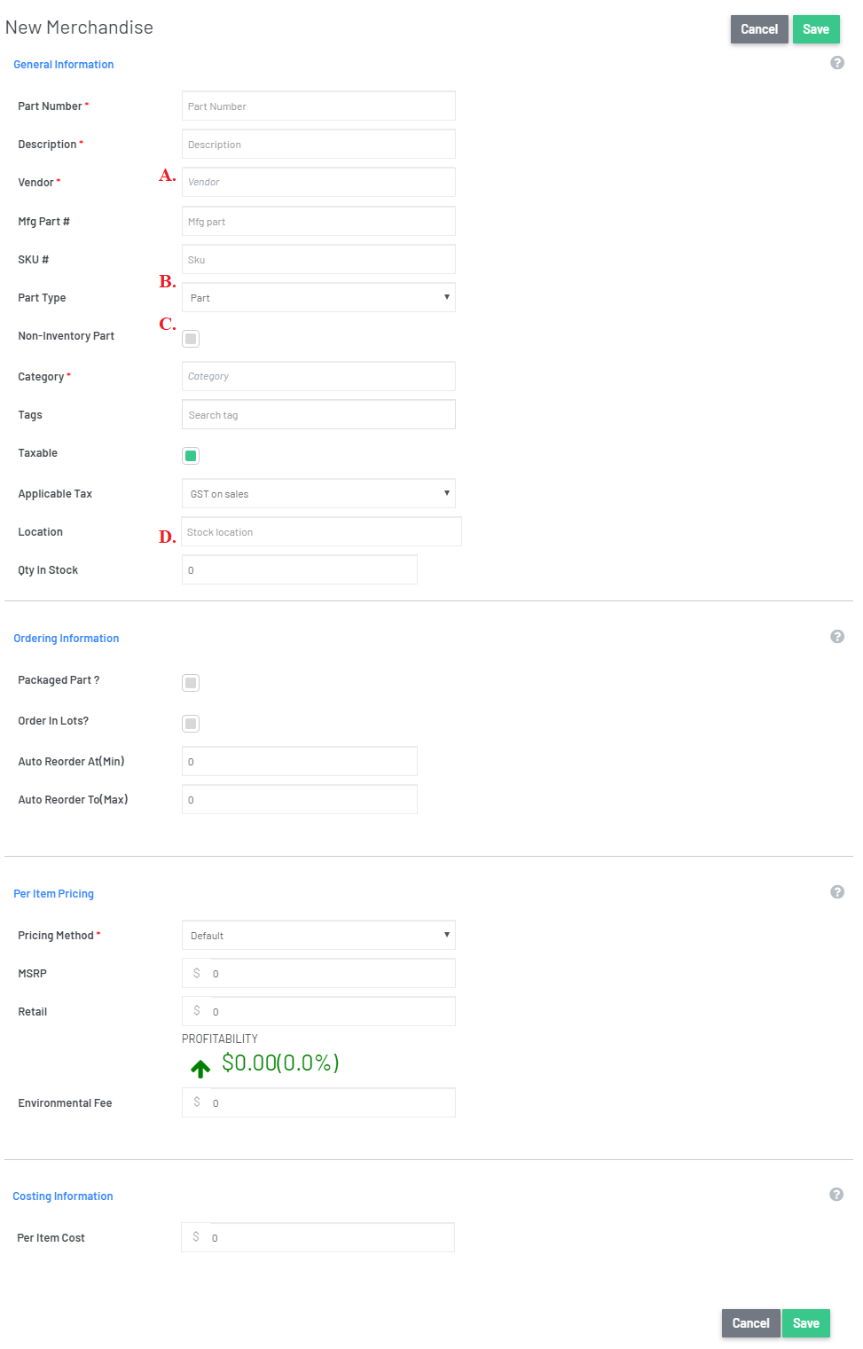Image resolution: width=863 pixels, height=1349 pixels.
Task: Open the Part Type dropdown
Action: pyautogui.click(x=318, y=297)
